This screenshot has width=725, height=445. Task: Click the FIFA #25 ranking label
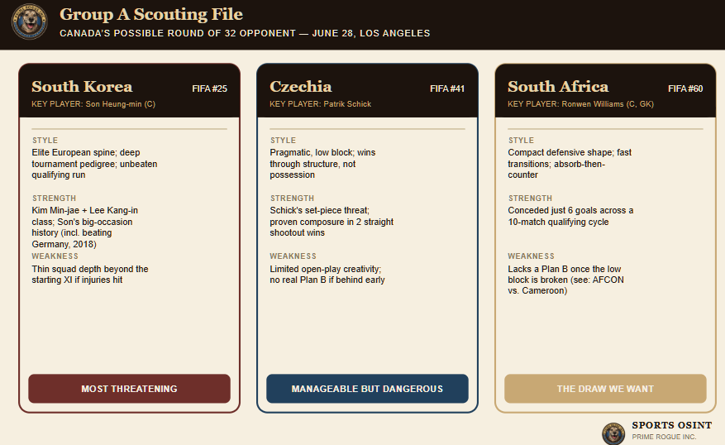(x=209, y=89)
